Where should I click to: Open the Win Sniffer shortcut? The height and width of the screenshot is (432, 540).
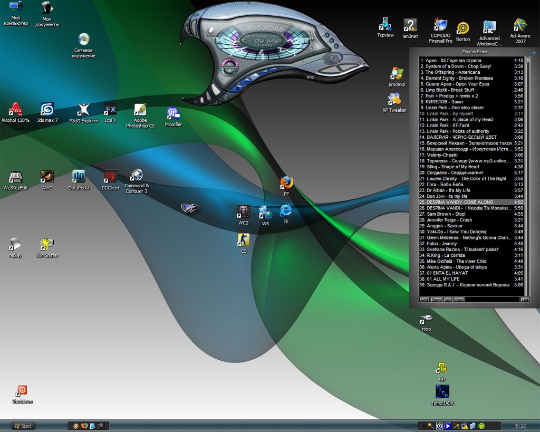click(x=47, y=244)
